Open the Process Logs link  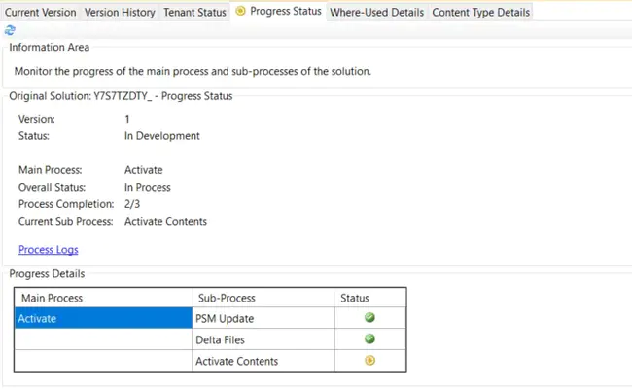49,250
